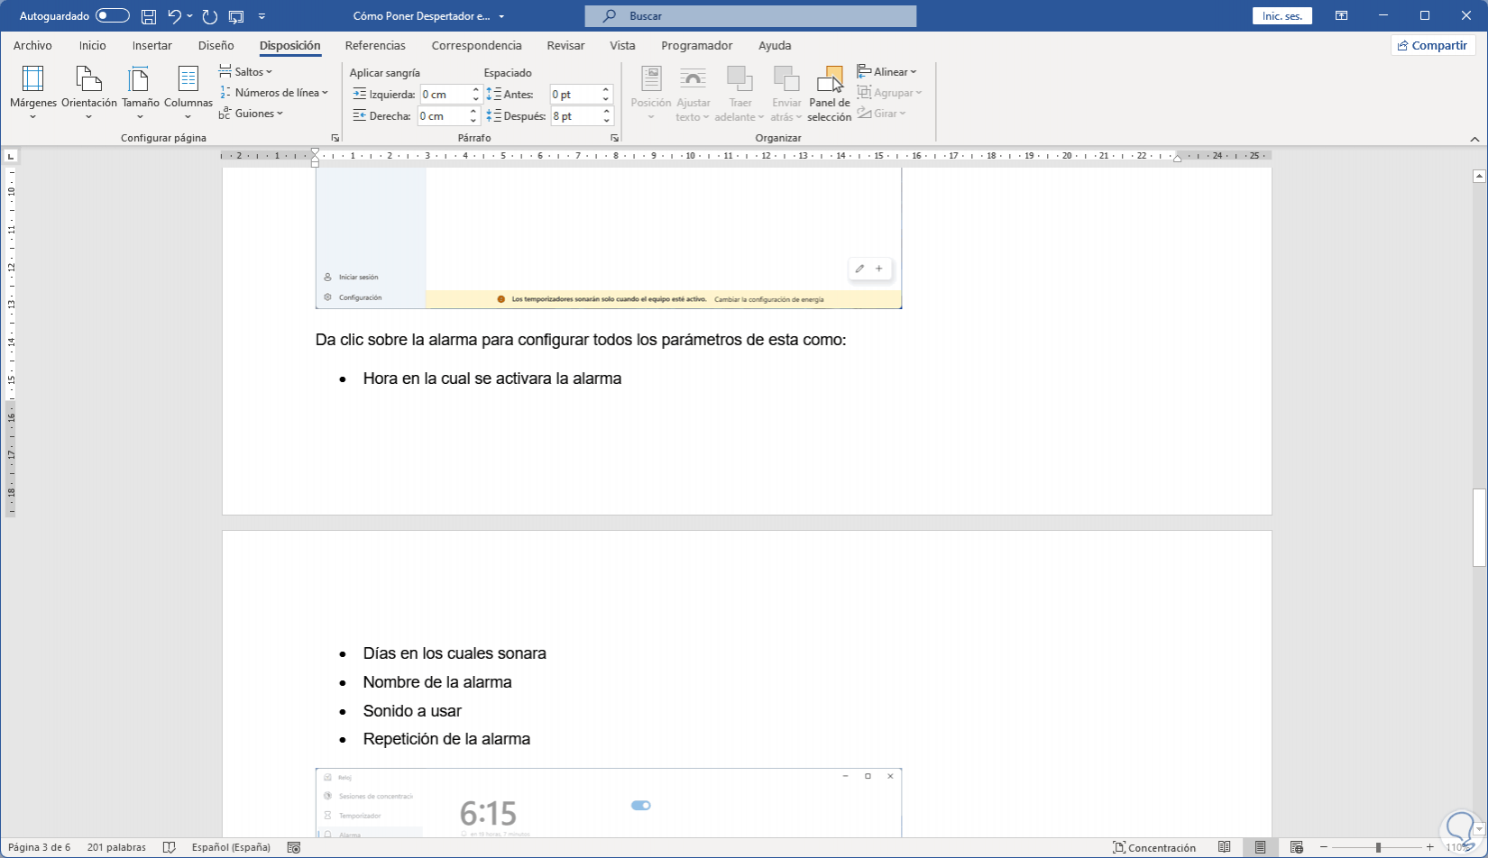This screenshot has height=858, width=1488.
Task: Click the Inic. ses. sign-in button
Action: coord(1281,16)
